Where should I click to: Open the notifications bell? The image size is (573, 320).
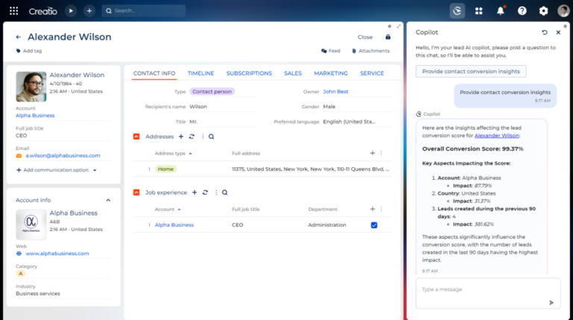pos(500,11)
